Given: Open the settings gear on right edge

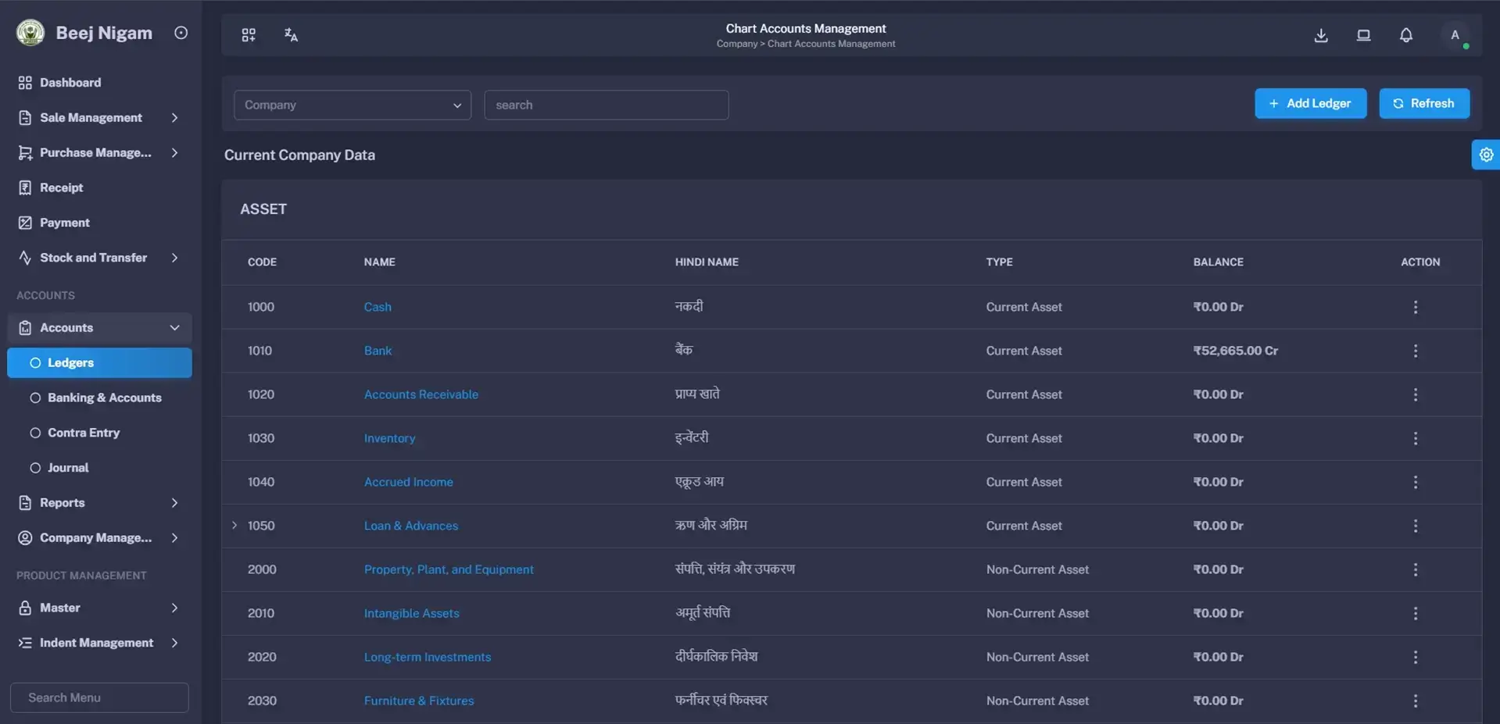Looking at the screenshot, I should point(1485,155).
